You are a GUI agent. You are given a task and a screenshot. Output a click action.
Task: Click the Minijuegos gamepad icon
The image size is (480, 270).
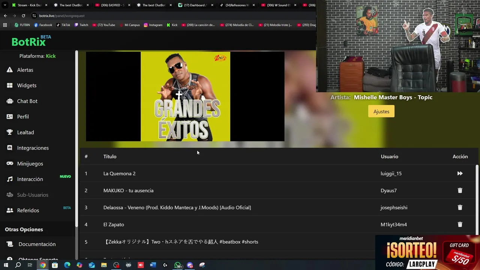10,163
